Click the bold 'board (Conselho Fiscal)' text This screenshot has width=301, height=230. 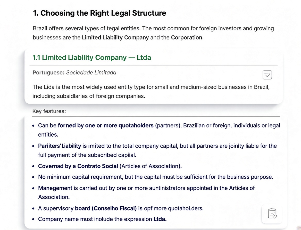[106, 208]
